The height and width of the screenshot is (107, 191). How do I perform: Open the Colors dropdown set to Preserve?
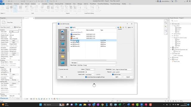90,69
